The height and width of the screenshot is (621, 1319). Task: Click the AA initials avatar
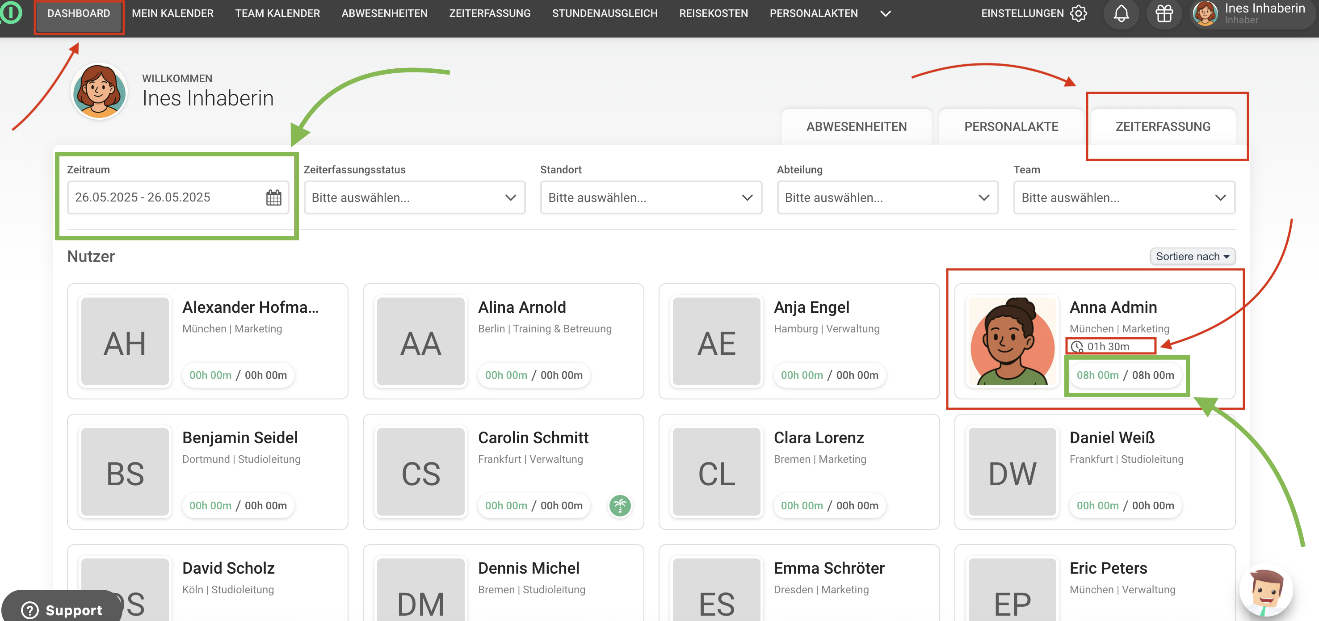420,341
